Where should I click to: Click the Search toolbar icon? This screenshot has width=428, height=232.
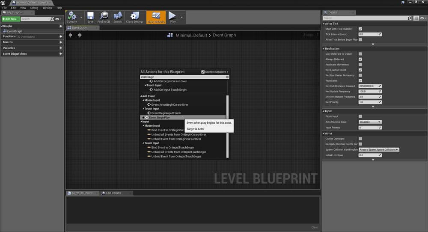(118, 17)
